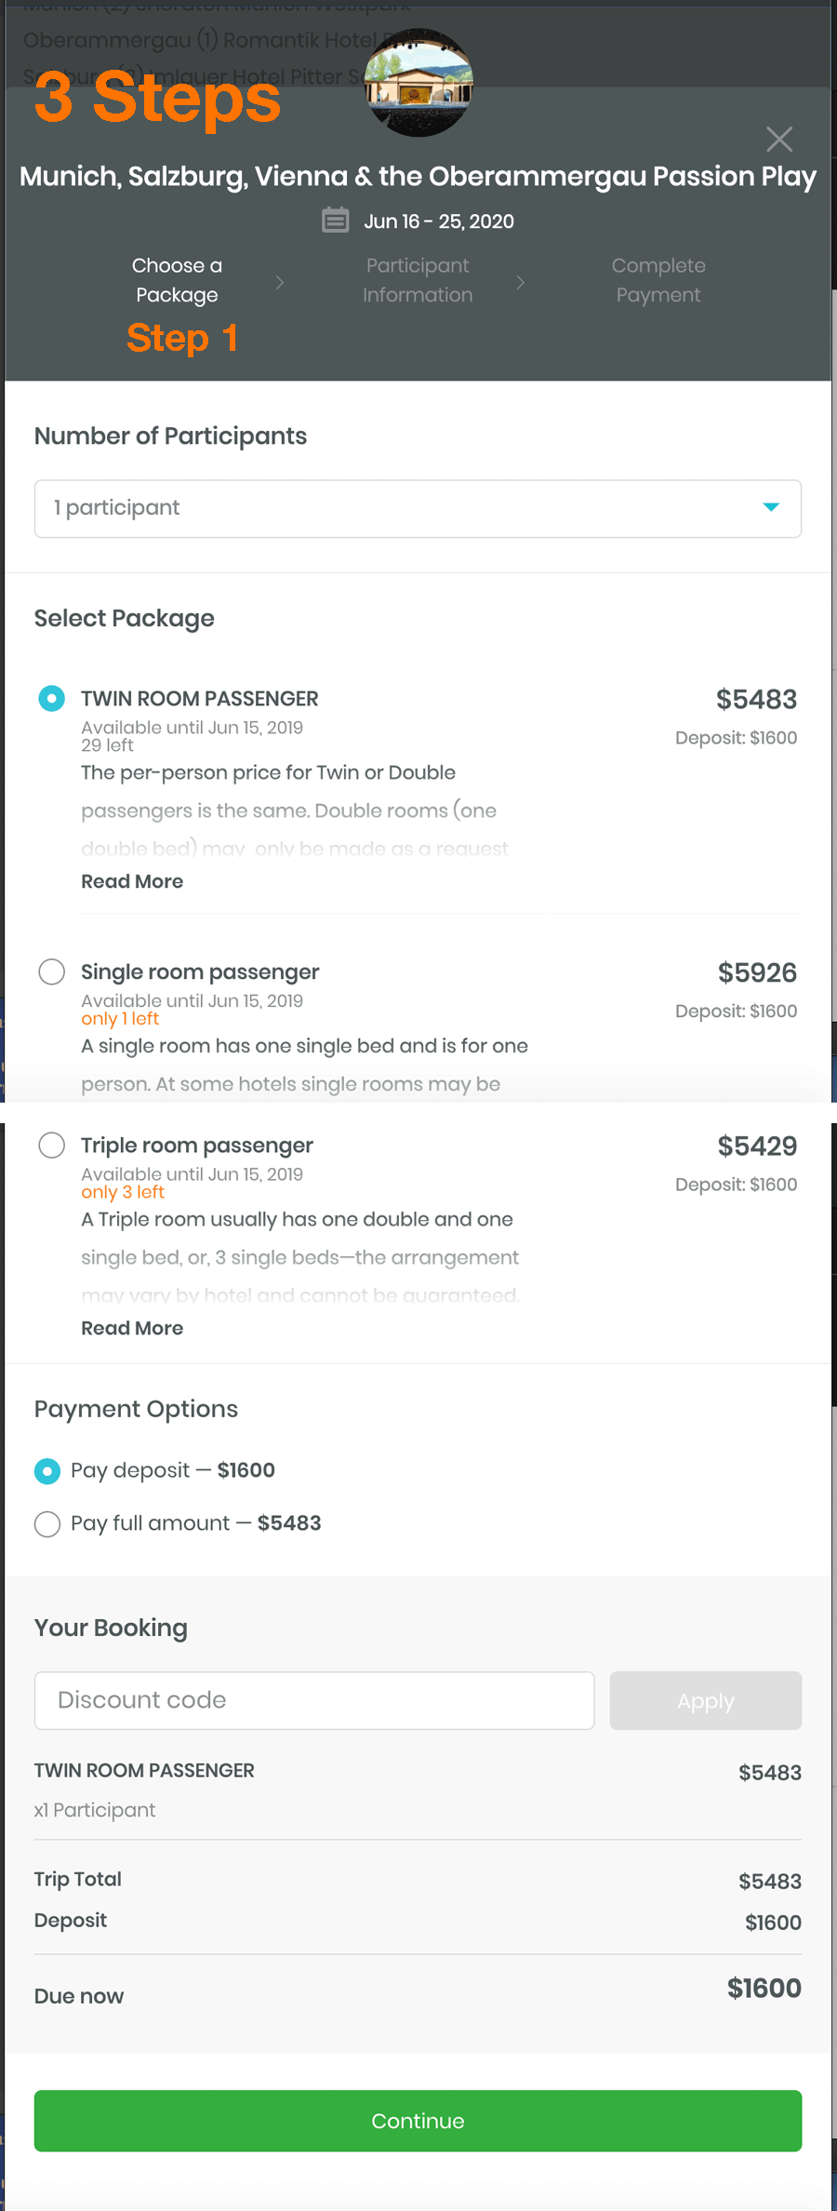Click the Choose a Package step

(x=177, y=280)
